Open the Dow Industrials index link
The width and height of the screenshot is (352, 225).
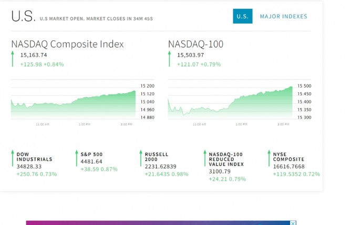[34, 157]
